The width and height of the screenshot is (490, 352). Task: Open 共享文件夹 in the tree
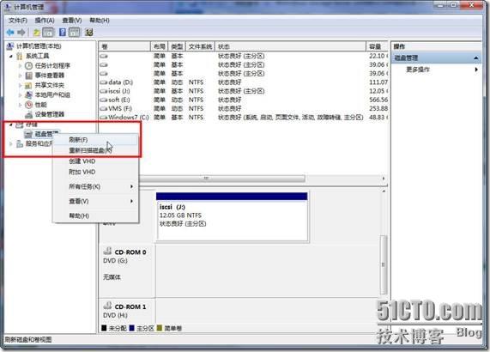pyautogui.click(x=50, y=85)
